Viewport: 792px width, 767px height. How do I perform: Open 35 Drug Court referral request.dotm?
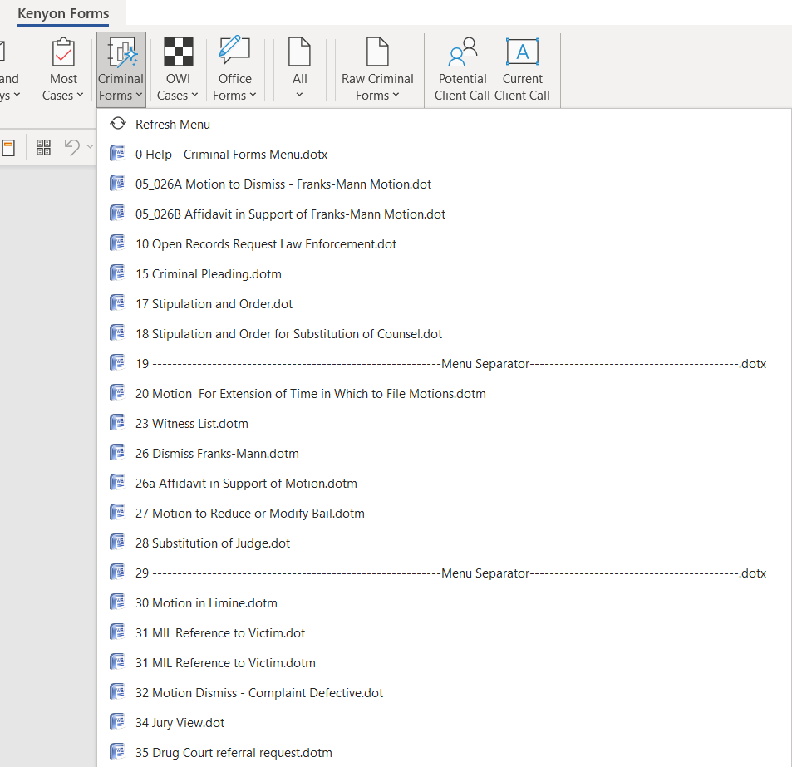pos(444,752)
